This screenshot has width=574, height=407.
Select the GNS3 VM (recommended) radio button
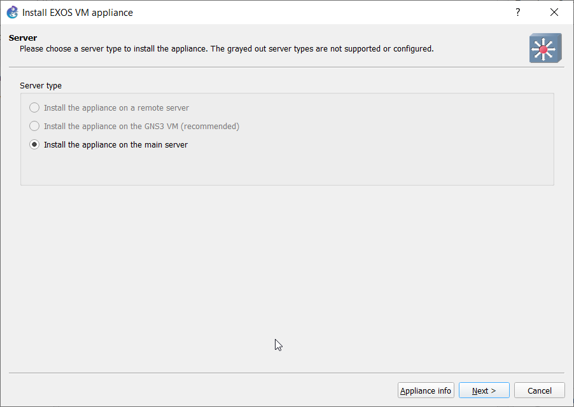tap(34, 127)
